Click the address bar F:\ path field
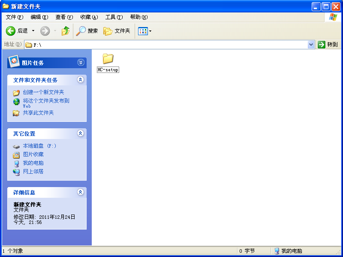 (167, 45)
